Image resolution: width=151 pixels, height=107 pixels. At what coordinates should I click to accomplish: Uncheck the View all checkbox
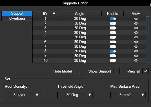tap(145, 71)
